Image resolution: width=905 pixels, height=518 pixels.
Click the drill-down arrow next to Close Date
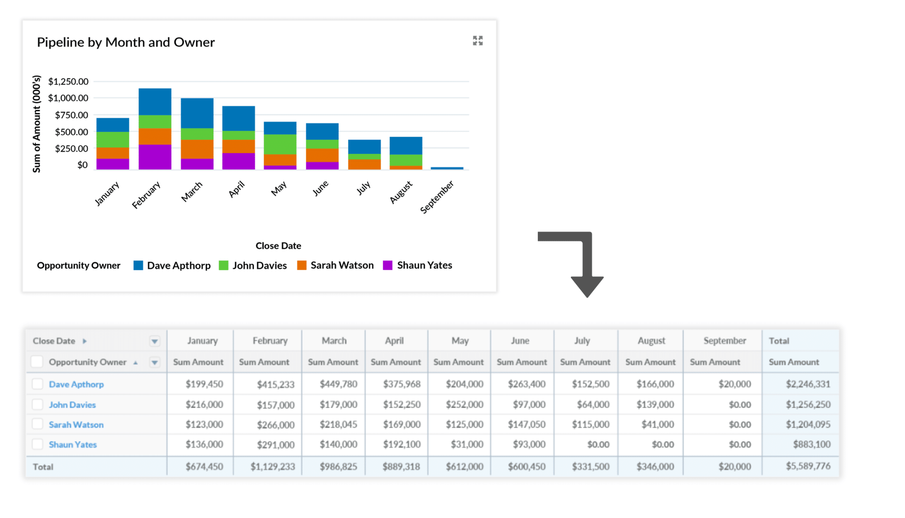click(x=84, y=340)
